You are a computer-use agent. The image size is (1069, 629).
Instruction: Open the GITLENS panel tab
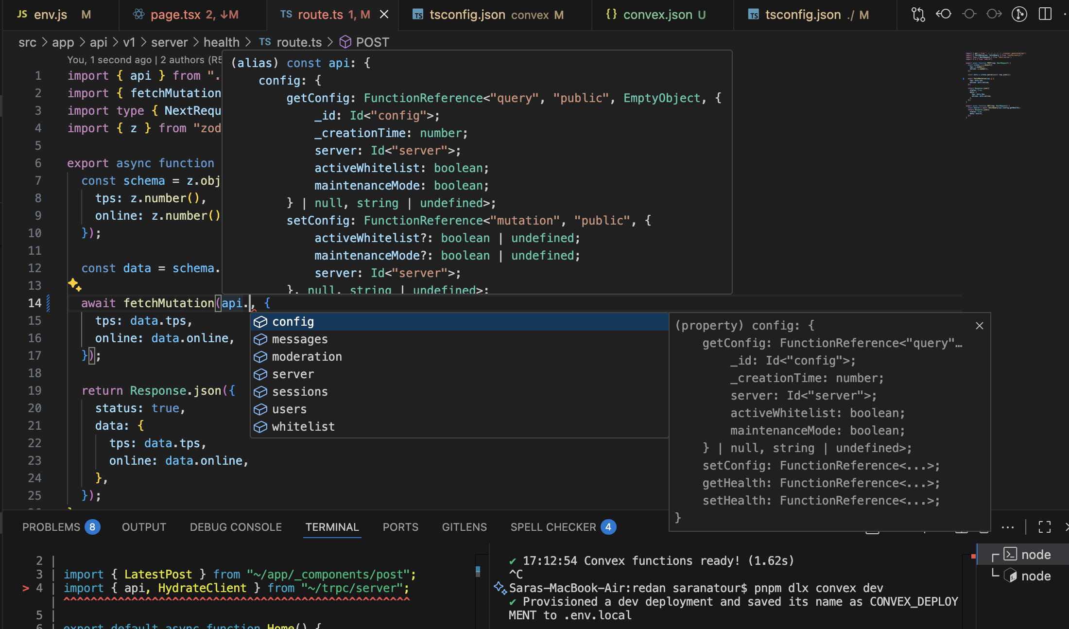tap(464, 527)
